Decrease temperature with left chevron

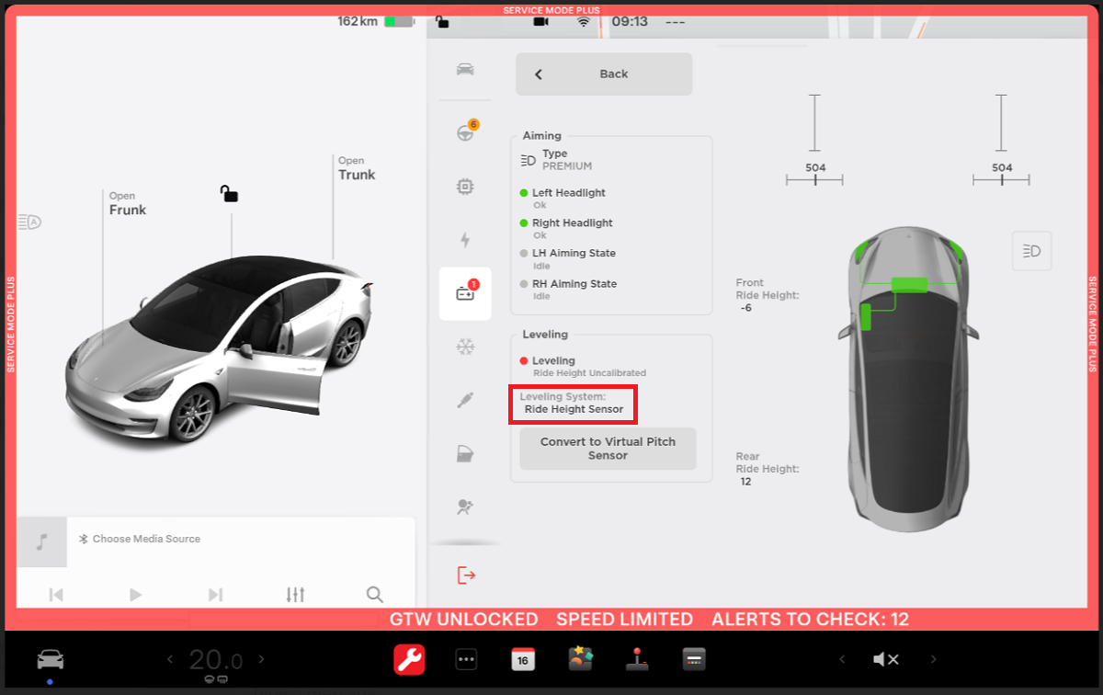[x=169, y=659]
